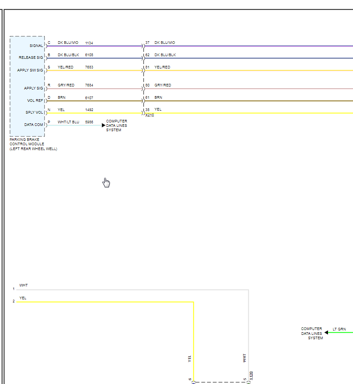Click YEL label beside pin 38
The image size is (353, 384).
tap(158, 109)
